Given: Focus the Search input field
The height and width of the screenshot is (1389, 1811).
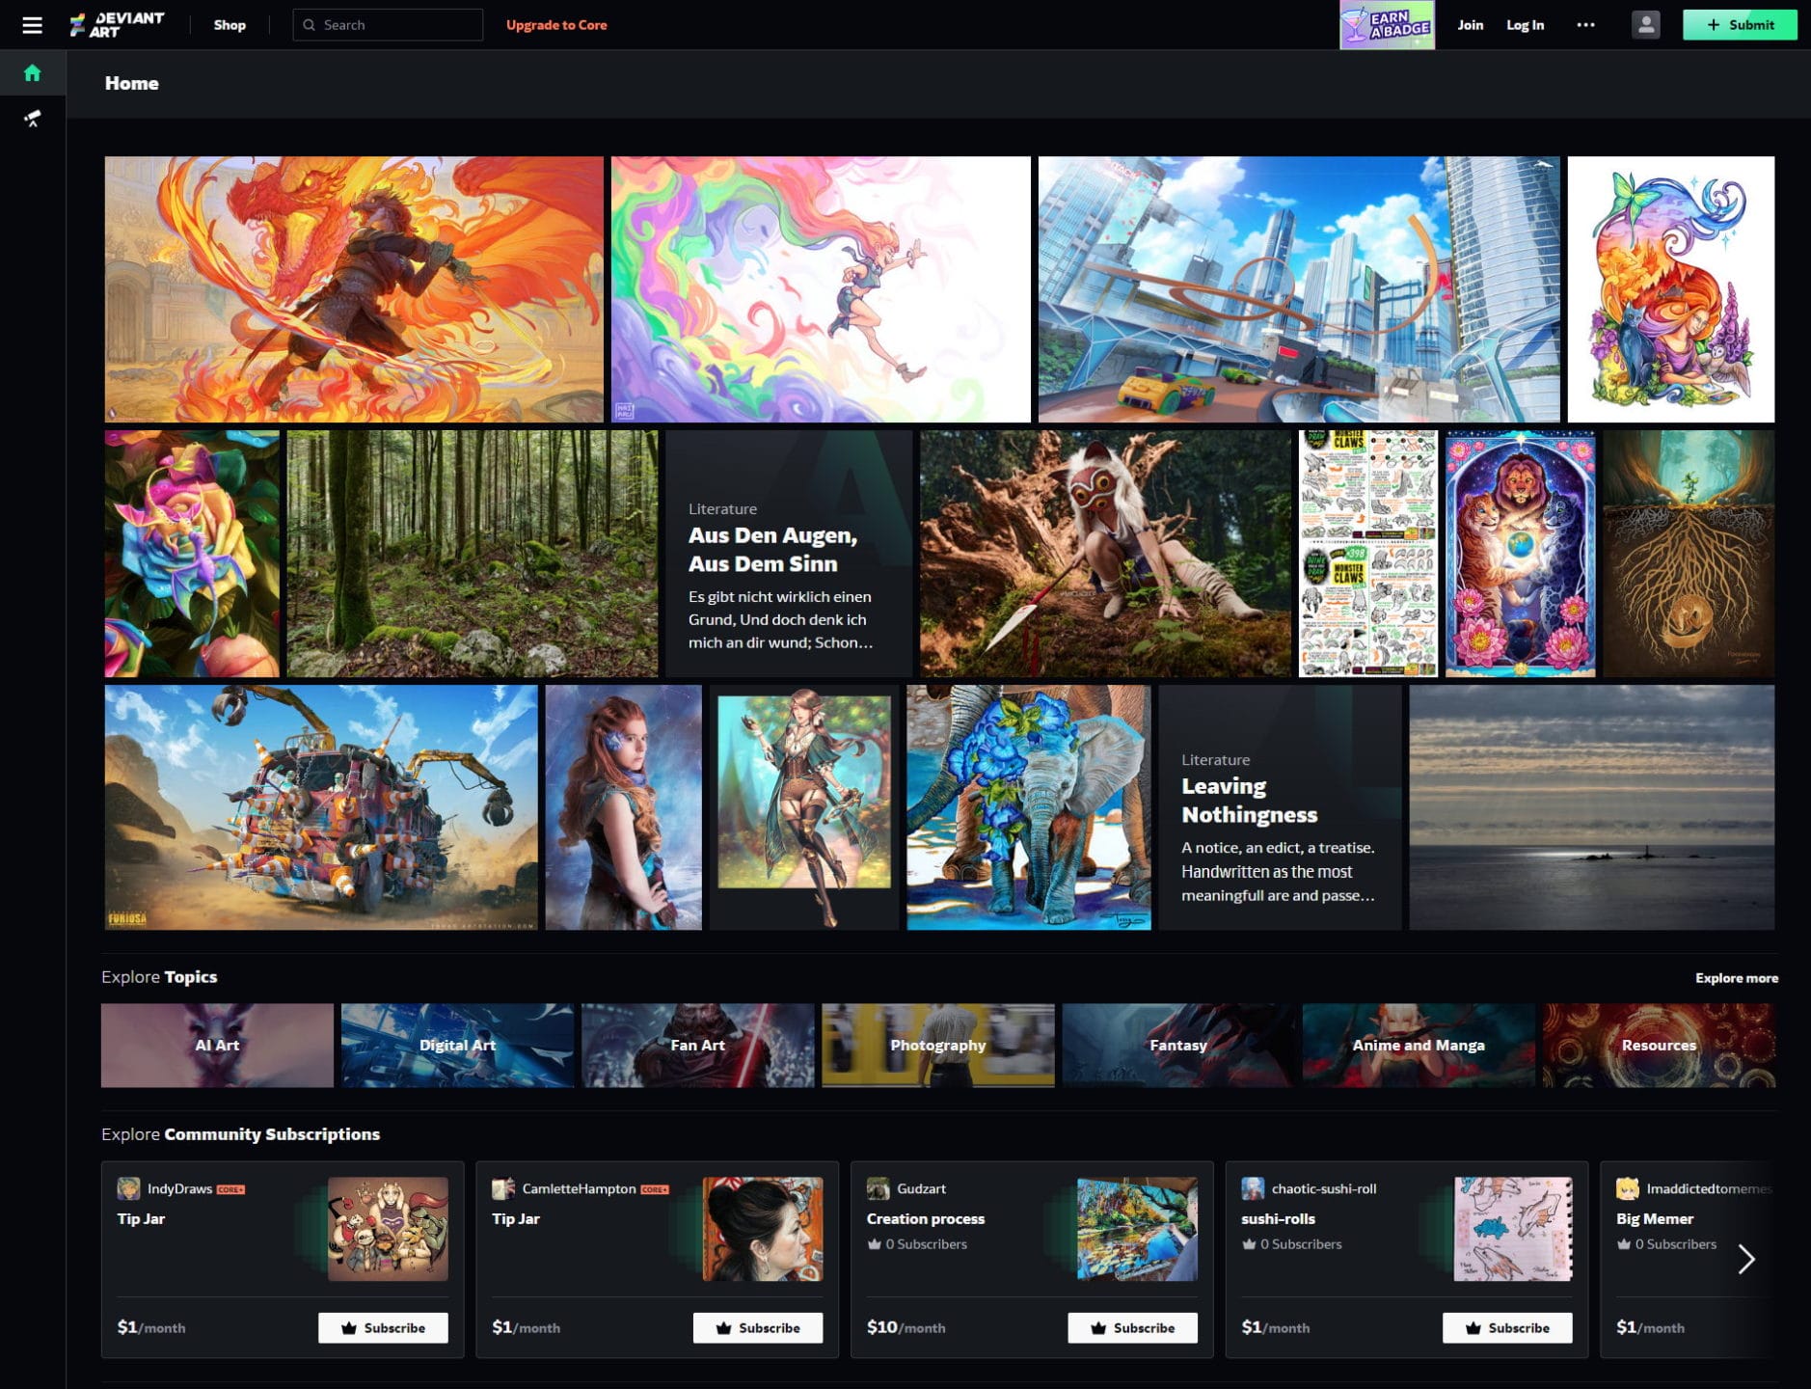Looking at the screenshot, I should 397,25.
